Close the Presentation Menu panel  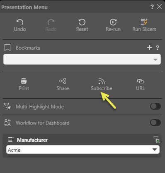(159, 7)
